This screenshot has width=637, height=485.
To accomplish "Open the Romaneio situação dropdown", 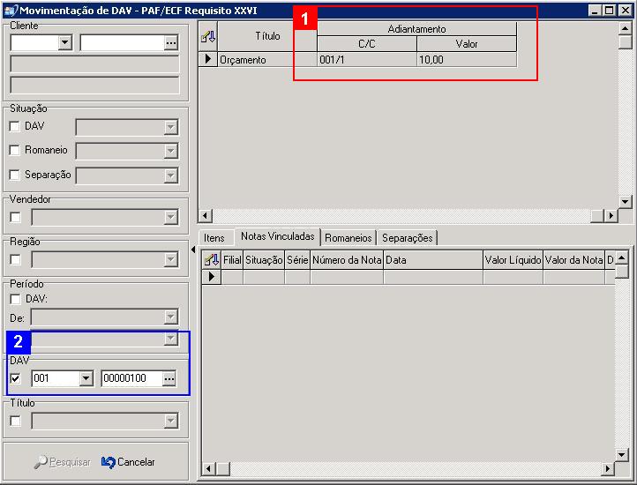I will 171,151.
